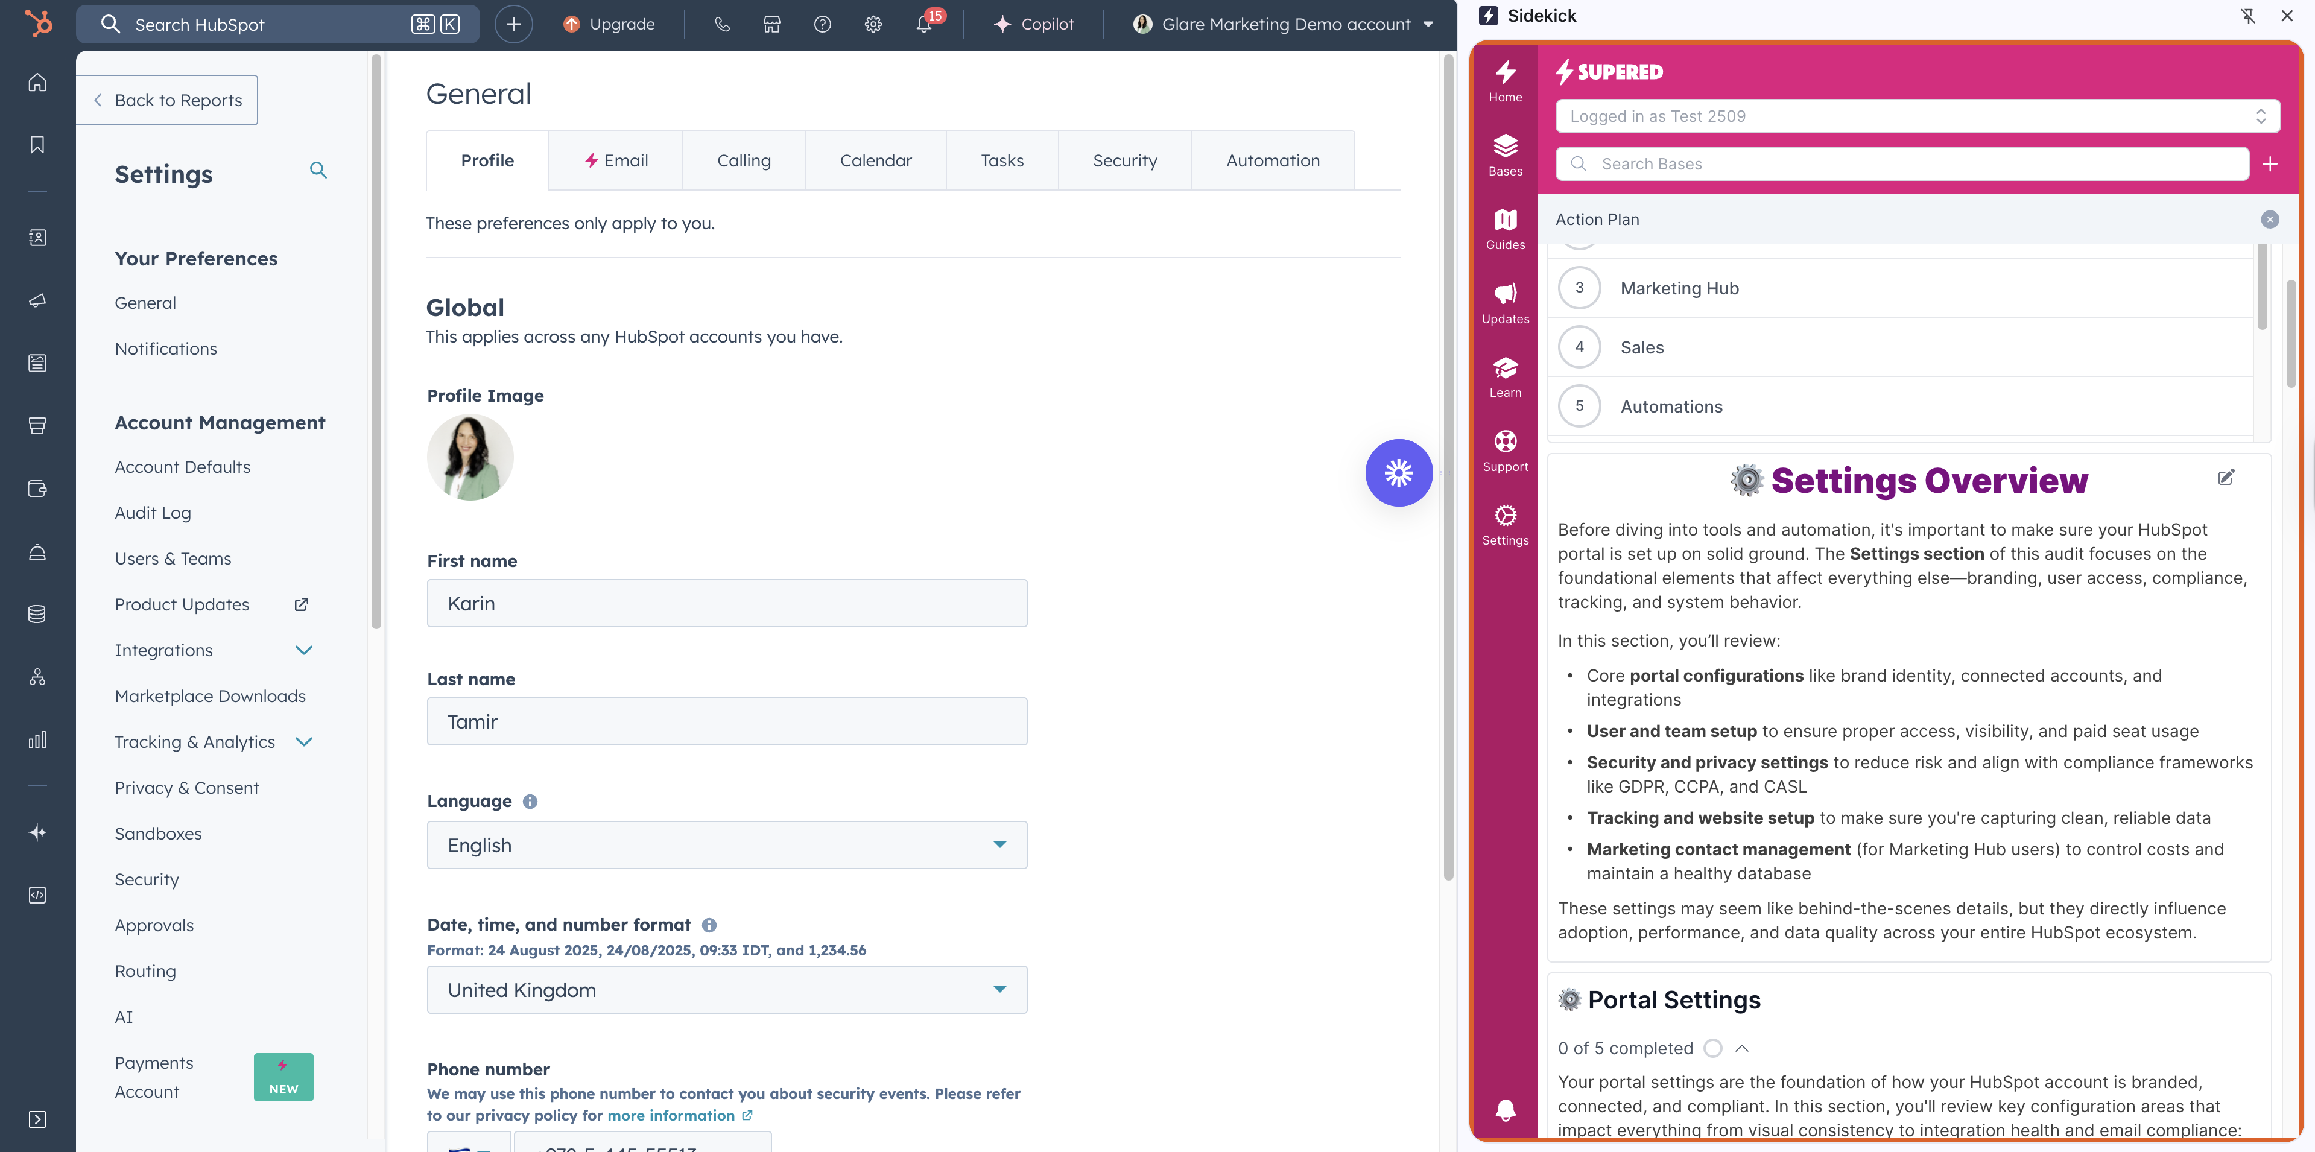Open Supered Updates in the sidekick rail
This screenshot has height=1152, width=2315.
coord(1506,304)
